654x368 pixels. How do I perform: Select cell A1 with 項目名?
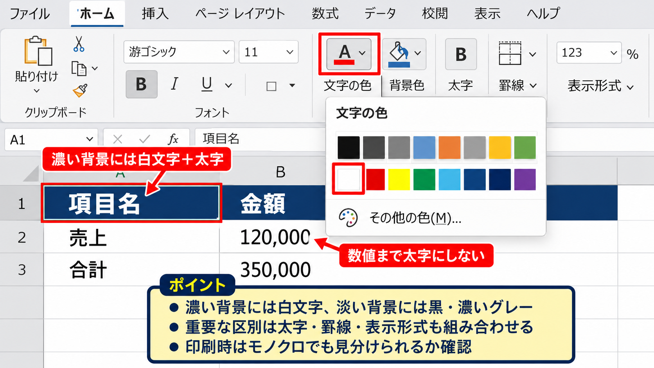point(131,203)
